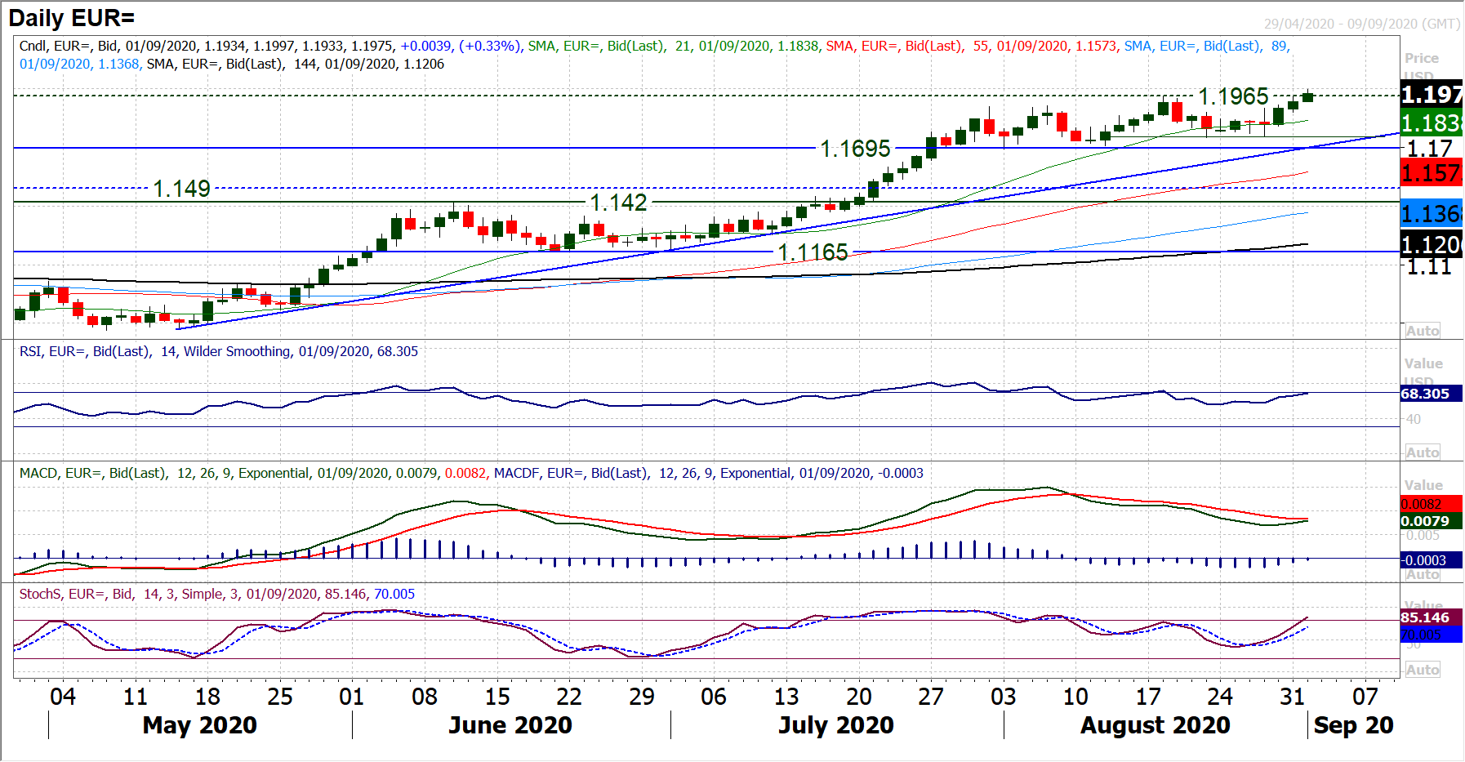Viewport: 1465px width, 762px height.
Task: Click the 29/04/2020 - 09/09/2020 date range
Action: (1361, 24)
